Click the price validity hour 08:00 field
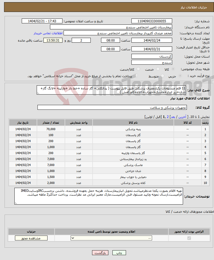 point(111,49)
